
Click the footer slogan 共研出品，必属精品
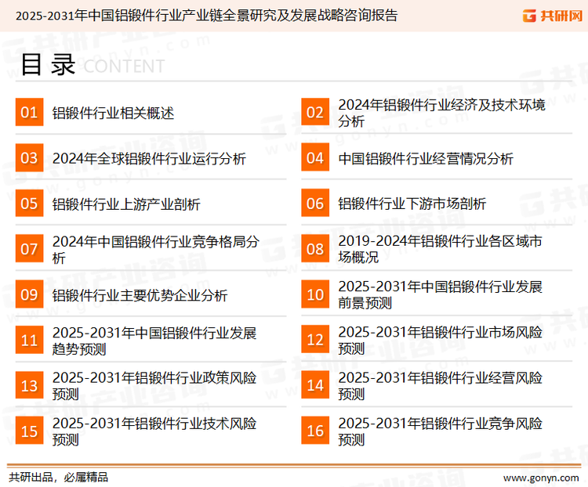point(58,478)
